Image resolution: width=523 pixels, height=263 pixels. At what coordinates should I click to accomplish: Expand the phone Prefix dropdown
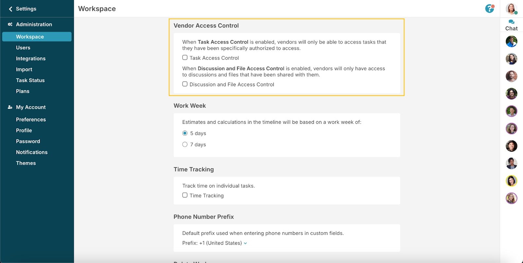pos(245,243)
